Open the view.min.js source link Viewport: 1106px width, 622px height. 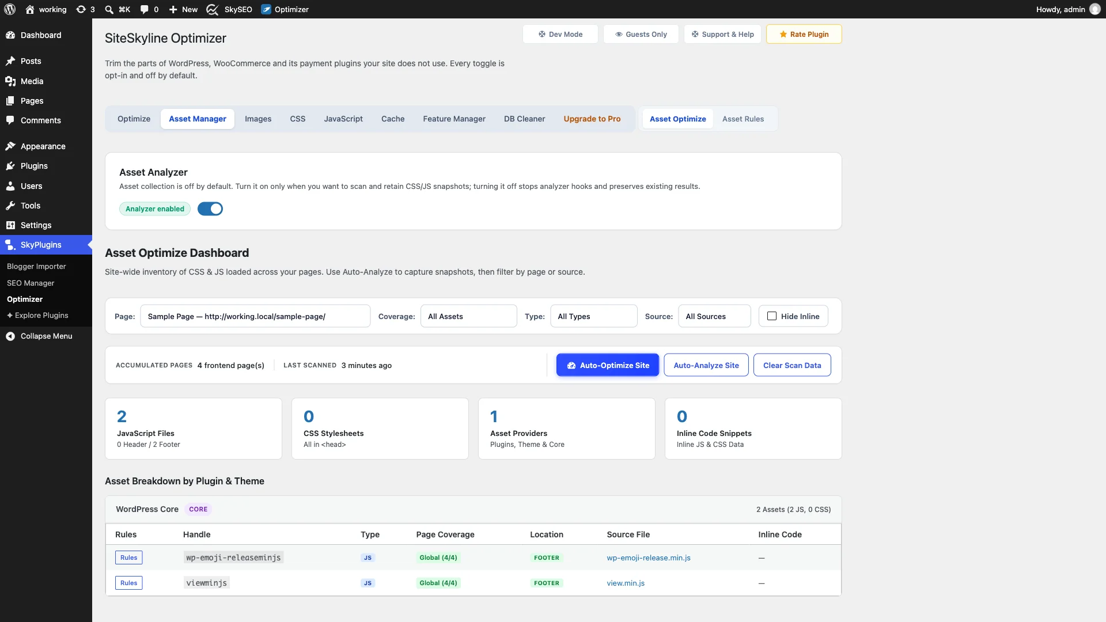(626, 583)
